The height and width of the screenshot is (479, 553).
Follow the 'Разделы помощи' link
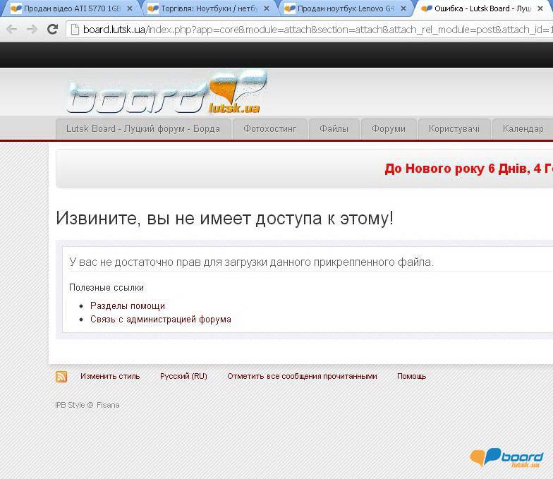pyautogui.click(x=128, y=305)
